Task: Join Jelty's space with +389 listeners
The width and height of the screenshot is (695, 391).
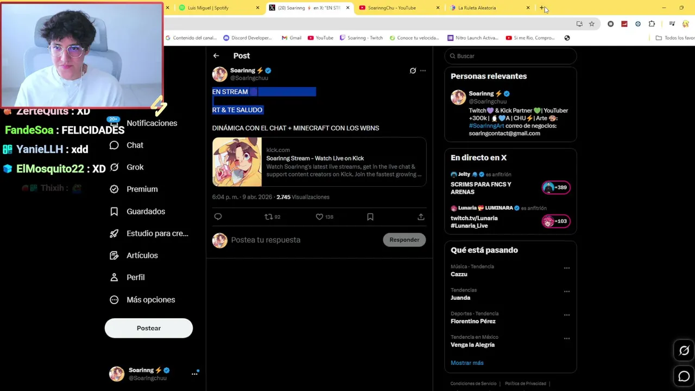Action: click(555, 187)
